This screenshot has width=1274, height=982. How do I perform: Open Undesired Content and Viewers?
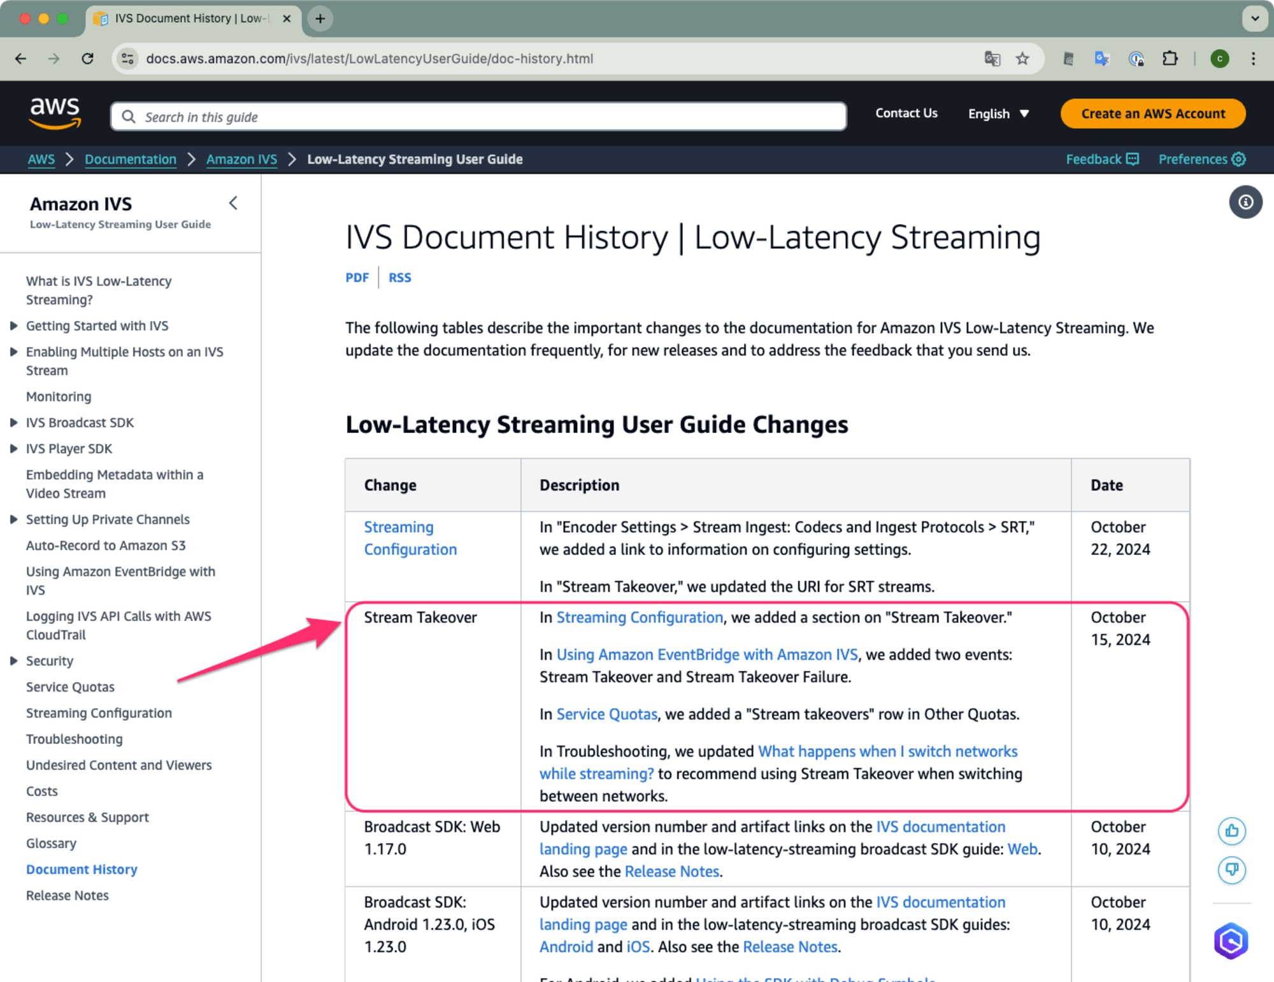click(118, 765)
